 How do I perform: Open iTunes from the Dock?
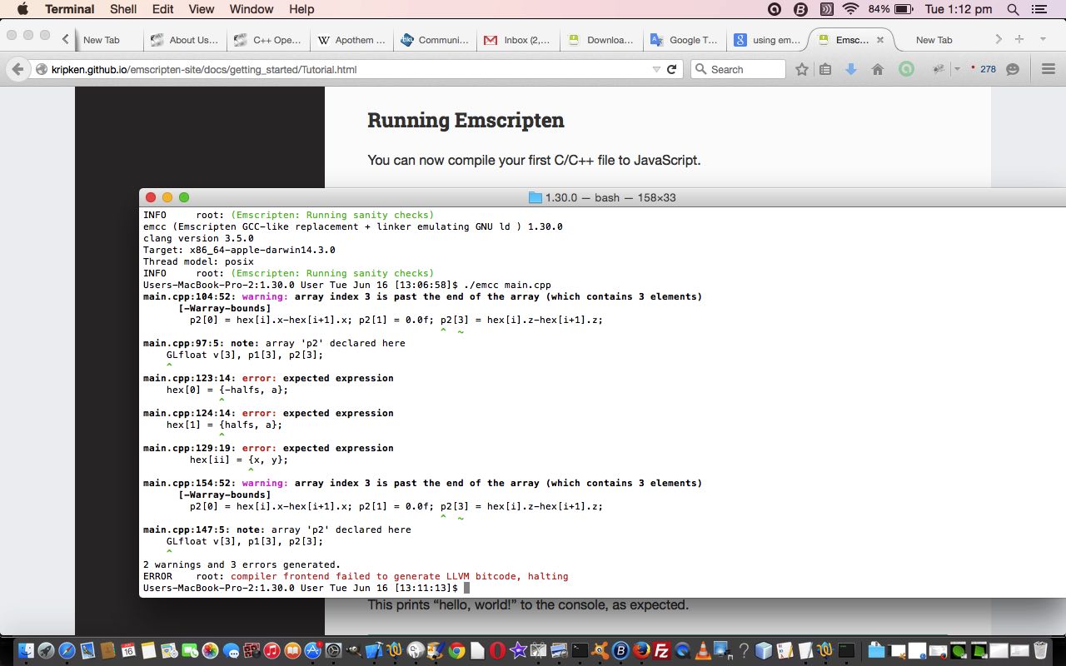pyautogui.click(x=271, y=650)
